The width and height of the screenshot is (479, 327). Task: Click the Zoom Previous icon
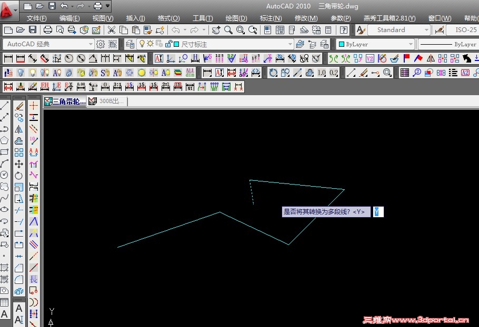tap(253, 30)
